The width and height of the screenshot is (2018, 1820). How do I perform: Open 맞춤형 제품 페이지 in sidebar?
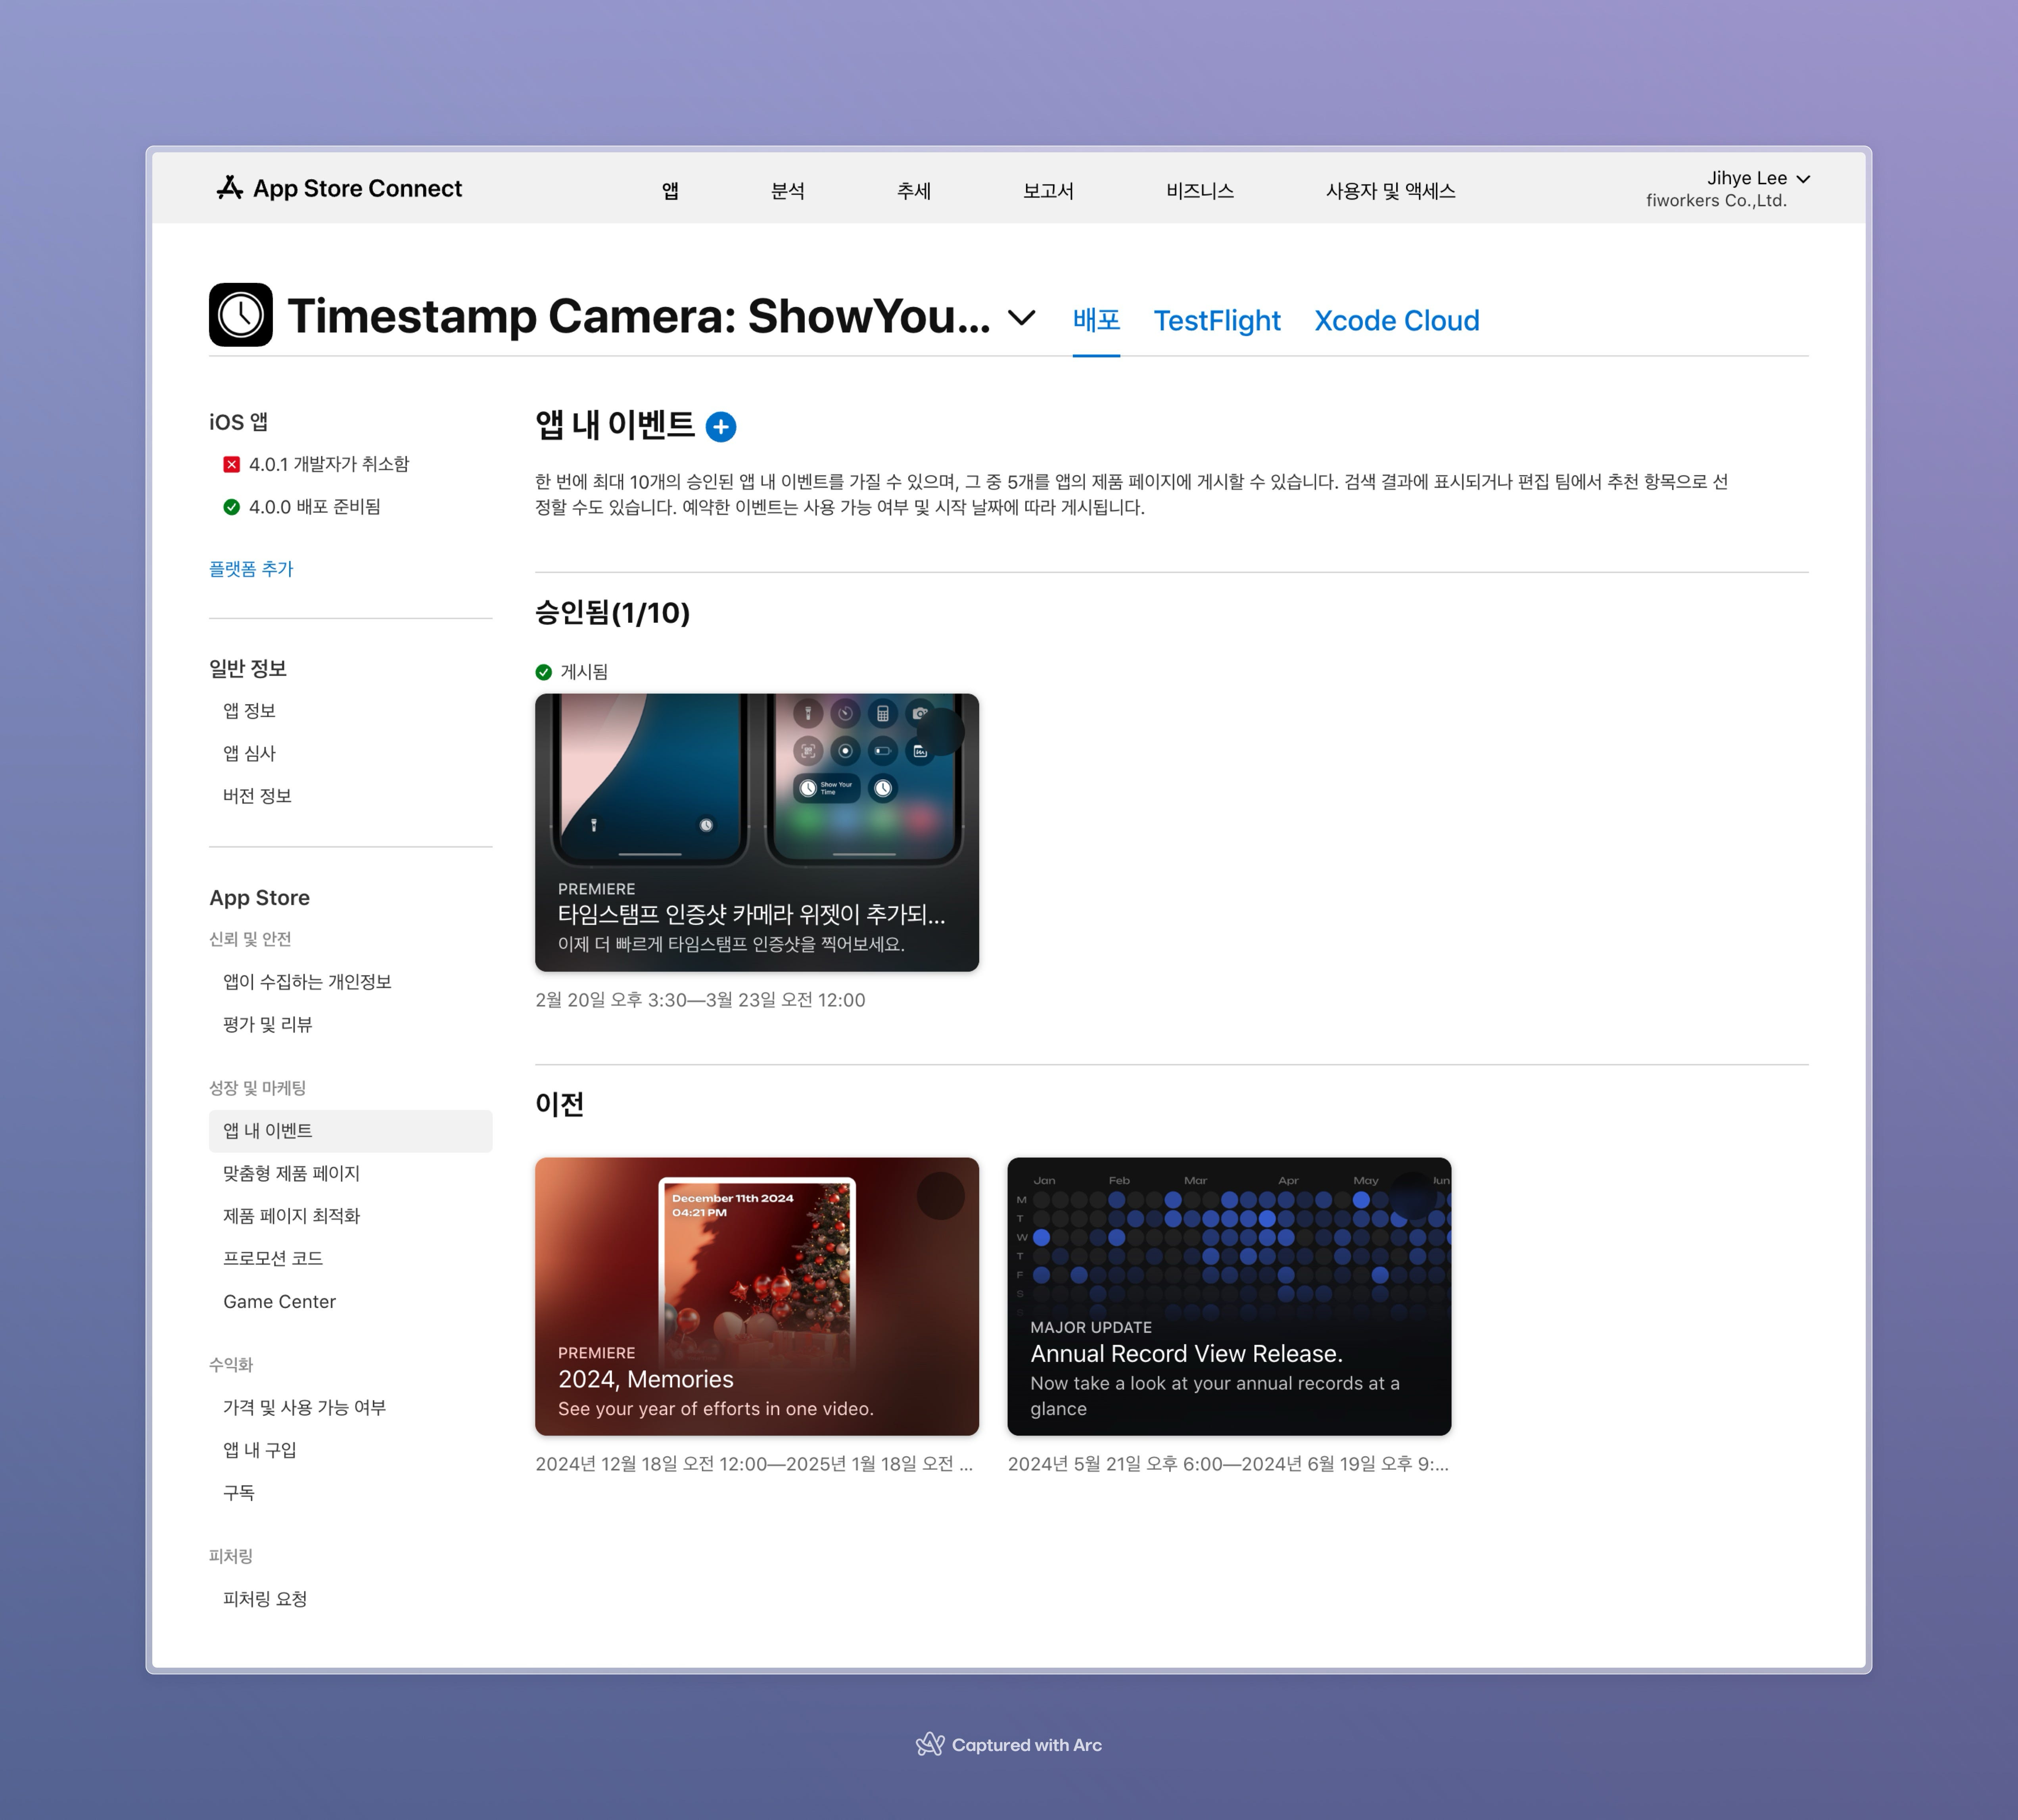pos(291,1173)
